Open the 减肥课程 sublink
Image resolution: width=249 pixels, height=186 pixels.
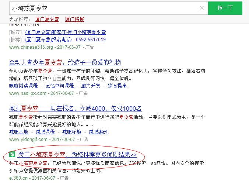45,132
